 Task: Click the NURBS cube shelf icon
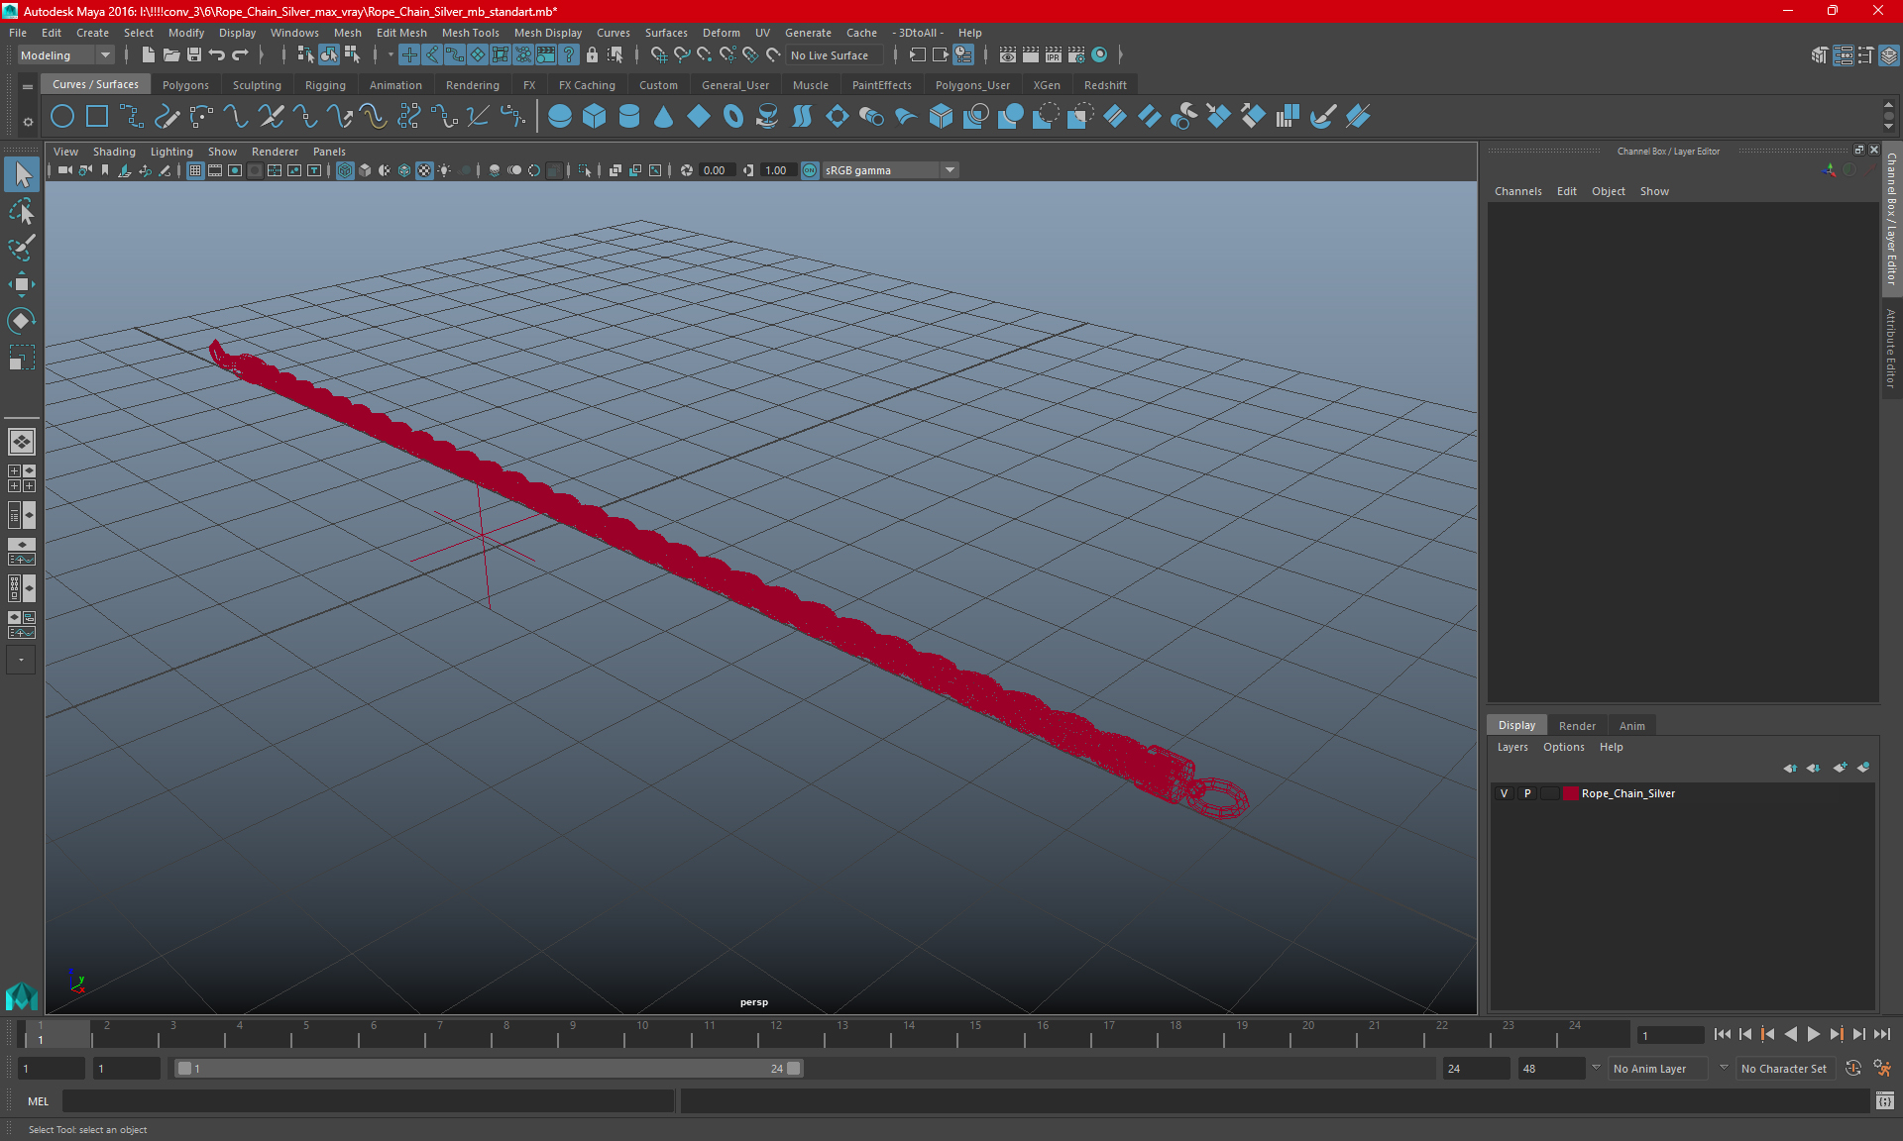595,117
